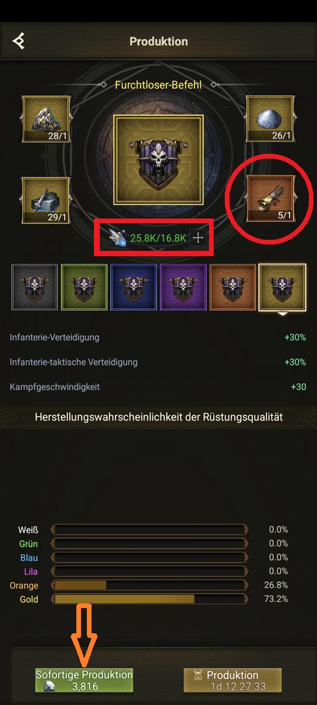Select the gold quality armor variant

tap(282, 287)
